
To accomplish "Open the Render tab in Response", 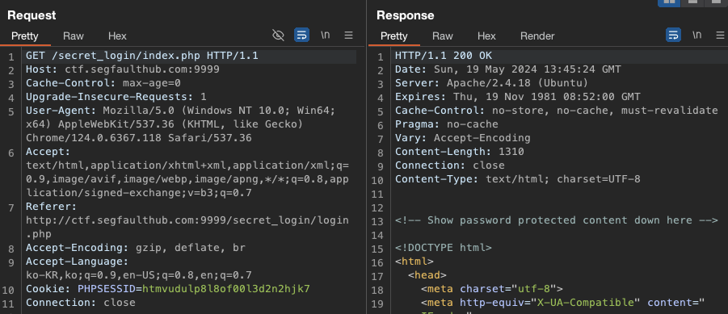I will pos(537,36).
